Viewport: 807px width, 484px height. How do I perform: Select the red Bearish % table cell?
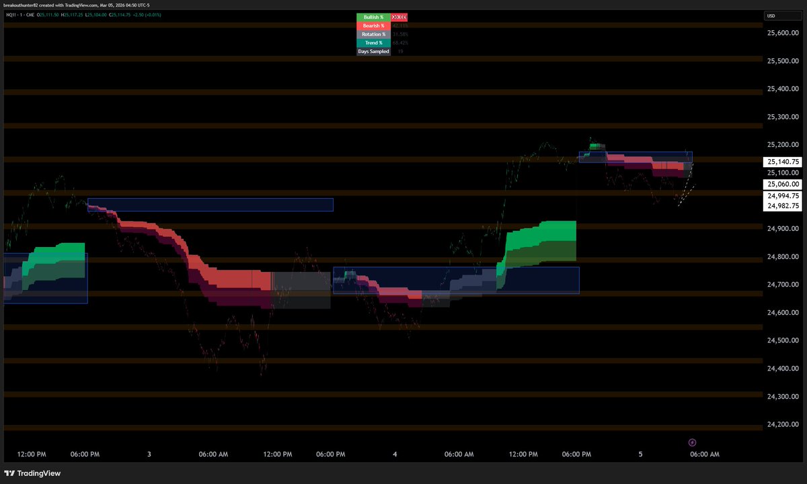click(374, 26)
